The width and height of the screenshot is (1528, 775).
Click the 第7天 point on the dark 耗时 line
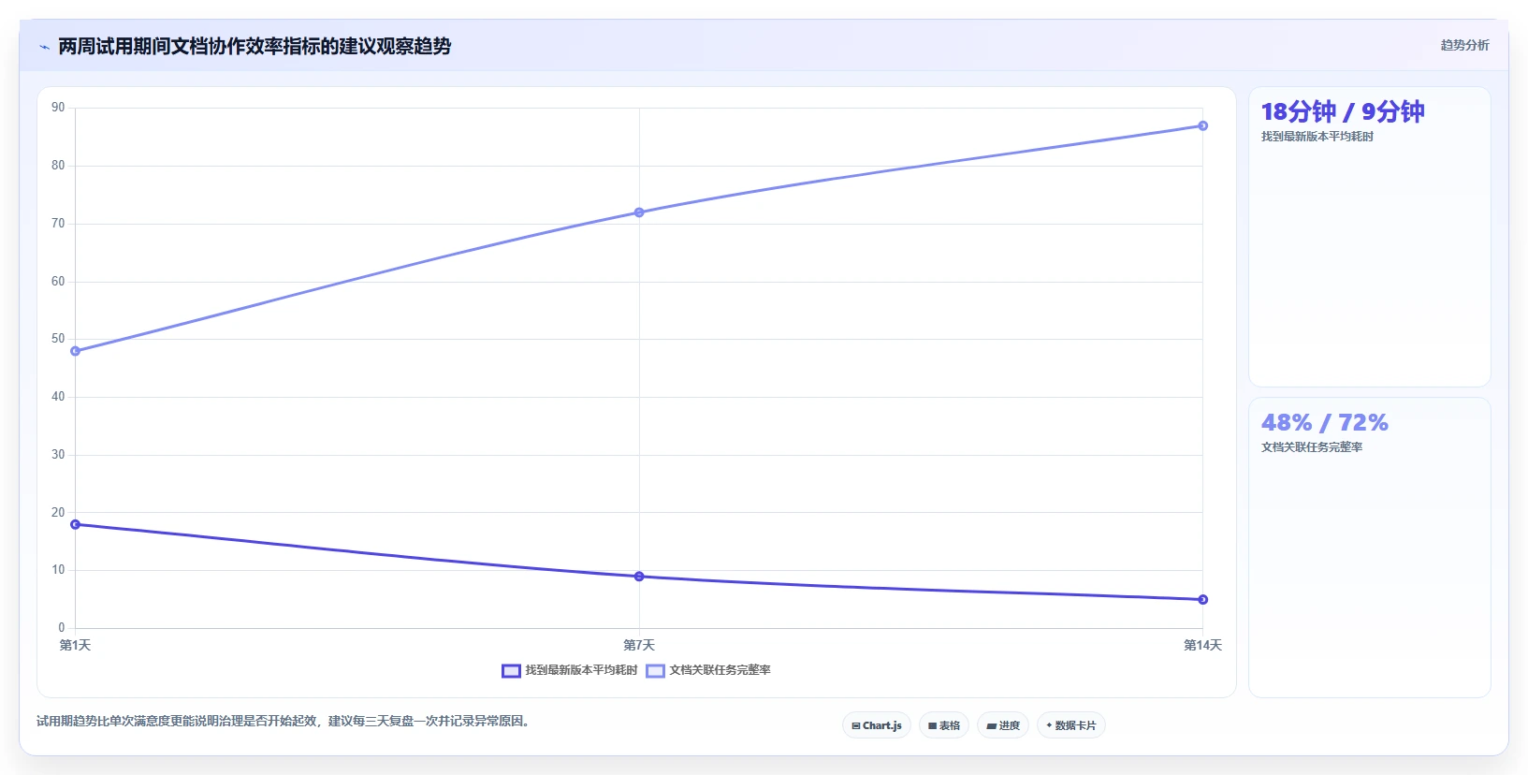[639, 577]
